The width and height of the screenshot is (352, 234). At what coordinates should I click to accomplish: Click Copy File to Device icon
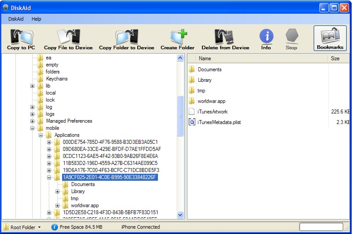coord(69,37)
